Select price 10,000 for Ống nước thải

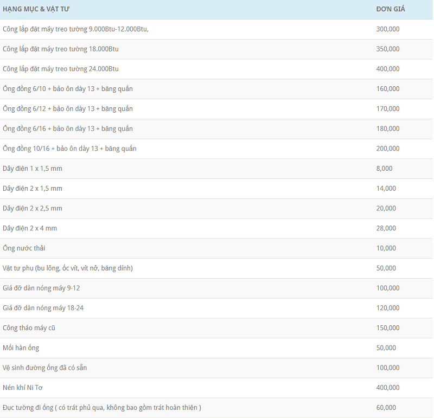point(386,248)
